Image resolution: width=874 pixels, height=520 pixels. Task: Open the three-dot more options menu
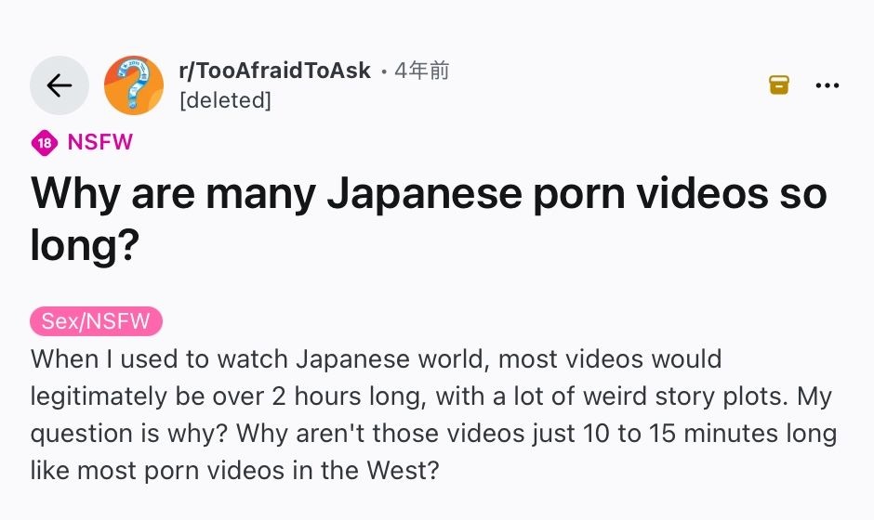coord(827,85)
